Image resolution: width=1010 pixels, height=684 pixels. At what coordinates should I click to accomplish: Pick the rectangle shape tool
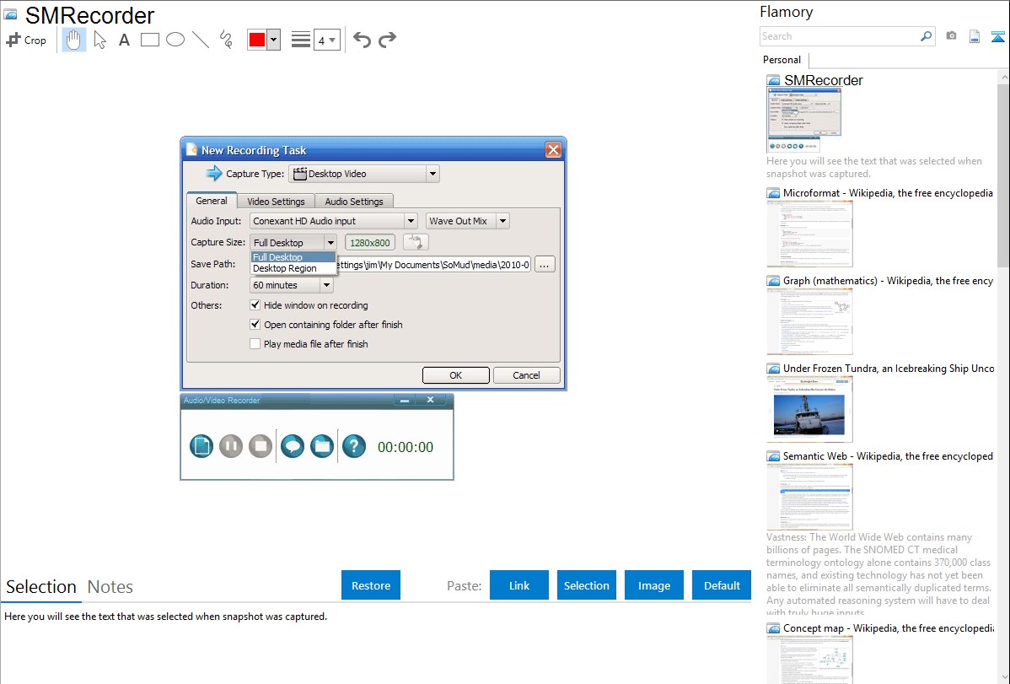tap(149, 40)
